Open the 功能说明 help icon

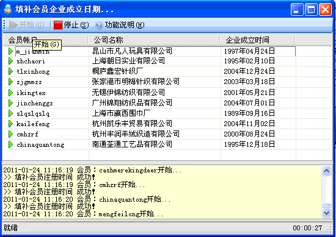click(x=99, y=25)
